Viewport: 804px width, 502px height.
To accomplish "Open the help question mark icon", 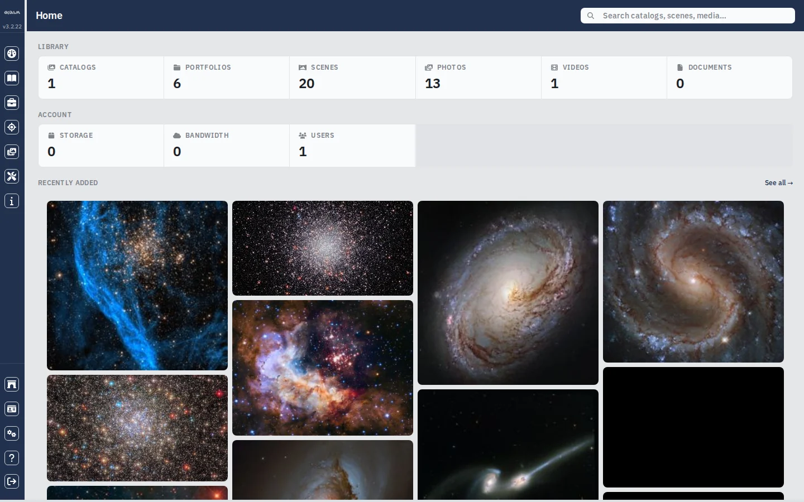I will click(12, 458).
